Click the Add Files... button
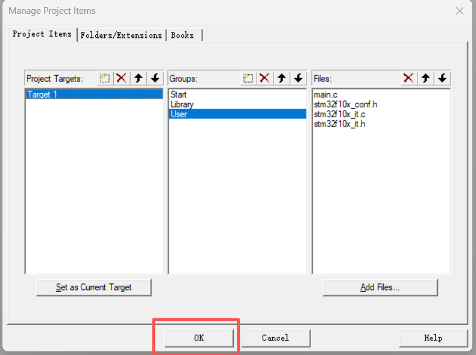Image resolution: width=476 pixels, height=355 pixels. pos(380,287)
